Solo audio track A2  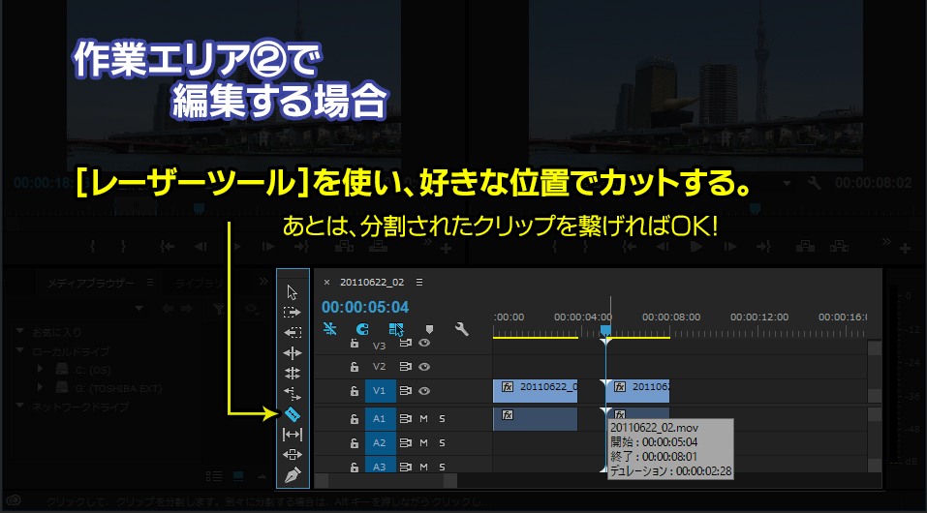coord(442,442)
